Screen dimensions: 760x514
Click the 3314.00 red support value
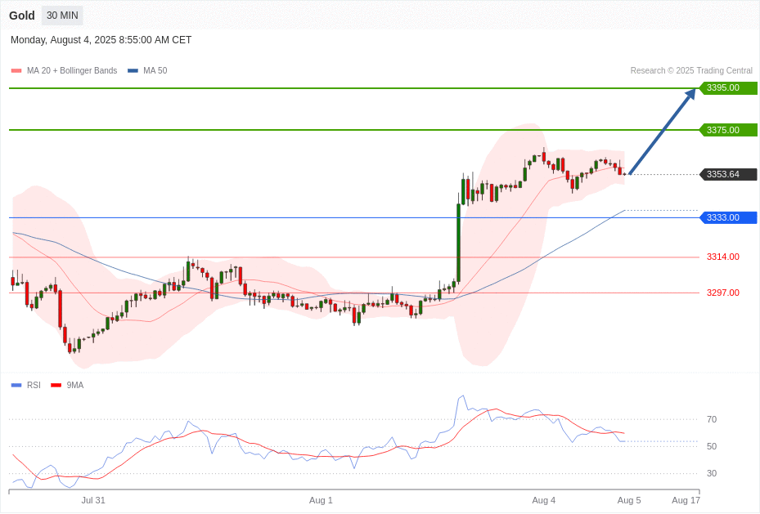pos(722,257)
